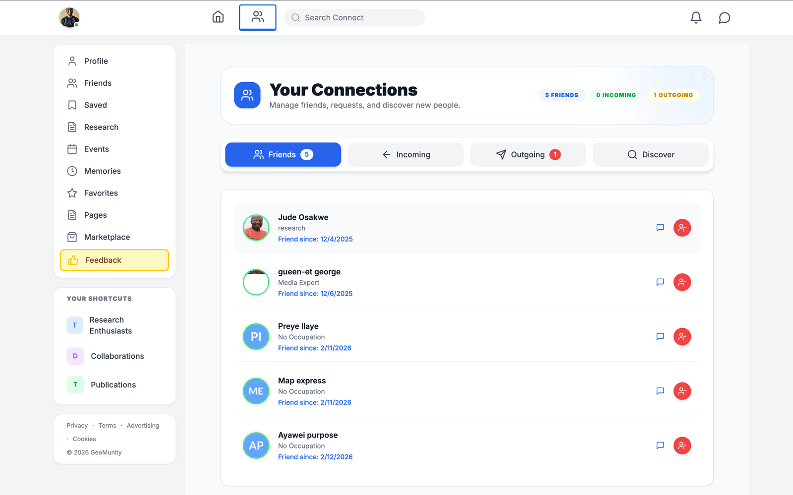Click 'Friend since: 2/12/2026' text
793x495 pixels.
[315, 457]
